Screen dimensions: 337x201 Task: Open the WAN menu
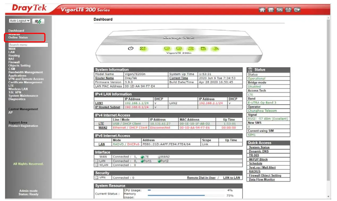click(x=12, y=49)
